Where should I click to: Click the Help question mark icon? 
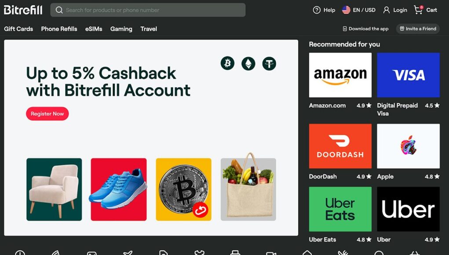pyautogui.click(x=317, y=10)
